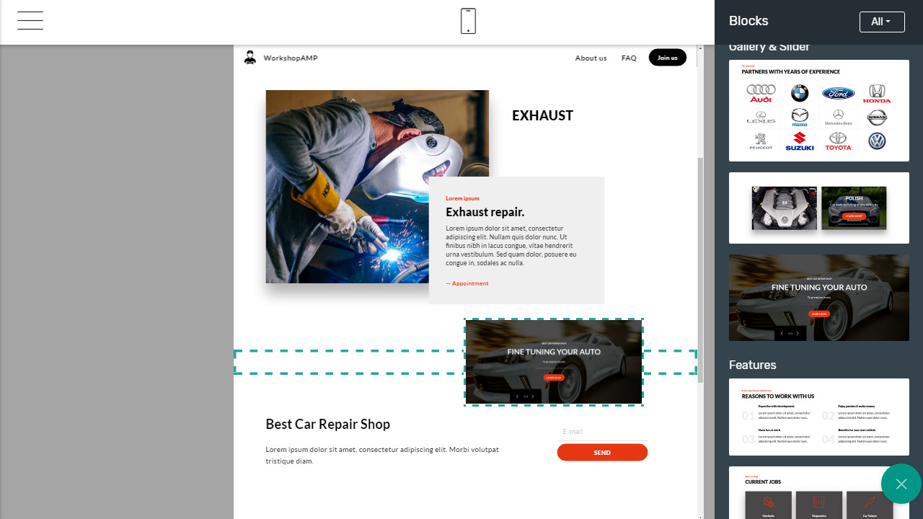Click the Audi logo in partners block
The image size is (923, 519).
click(761, 94)
